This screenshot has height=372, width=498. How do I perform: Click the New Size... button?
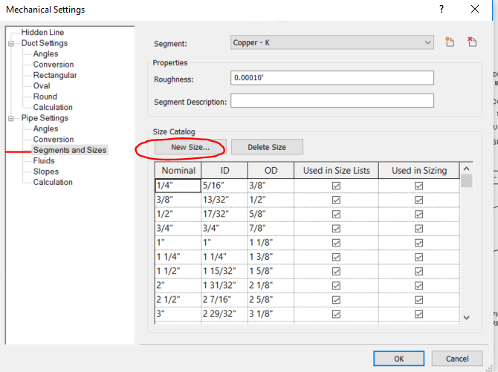190,147
